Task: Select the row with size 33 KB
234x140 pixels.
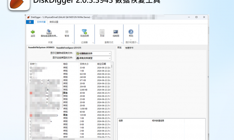Action: pyautogui.click(x=70, y=68)
